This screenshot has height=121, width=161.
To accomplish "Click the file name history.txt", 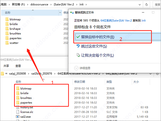I will tap(27, 107).
